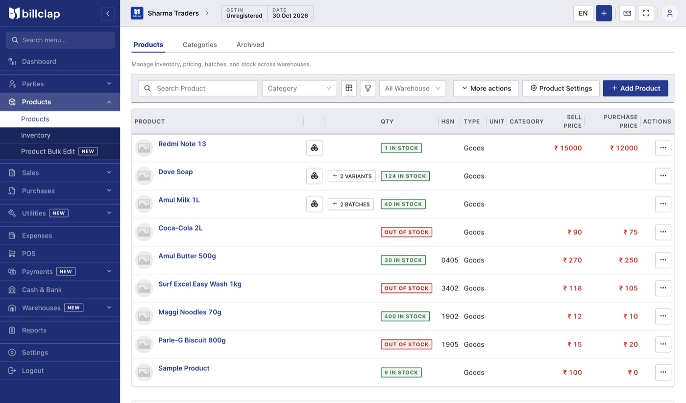Open actions menu for Sample Product
686x403 pixels.
pos(663,372)
